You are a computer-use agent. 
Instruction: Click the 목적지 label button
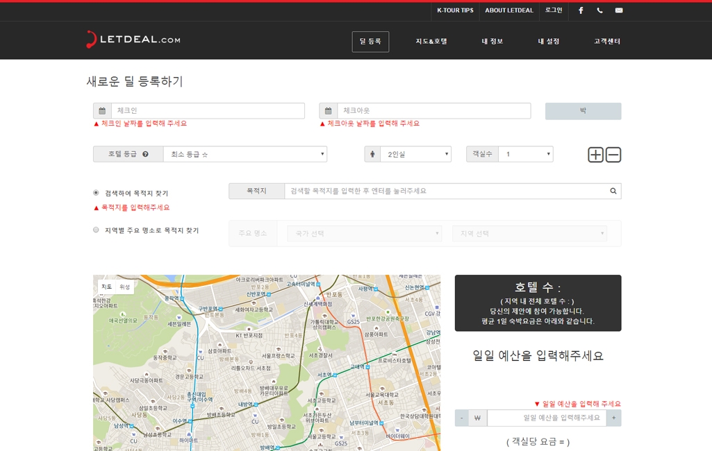click(256, 191)
